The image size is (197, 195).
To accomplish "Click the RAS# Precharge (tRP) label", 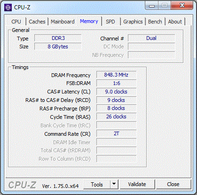I will [x=65, y=109].
